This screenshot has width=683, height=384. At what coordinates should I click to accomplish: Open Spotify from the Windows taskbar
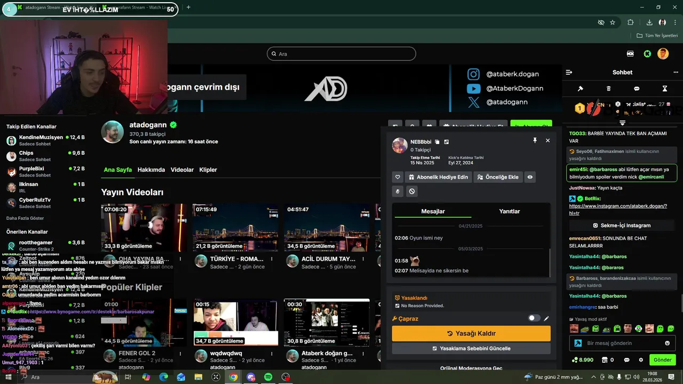coord(268,377)
